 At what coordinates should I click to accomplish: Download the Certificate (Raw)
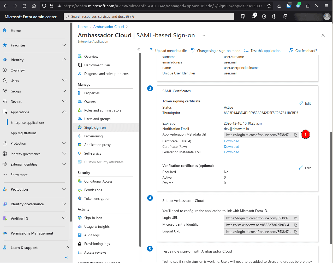231,147
